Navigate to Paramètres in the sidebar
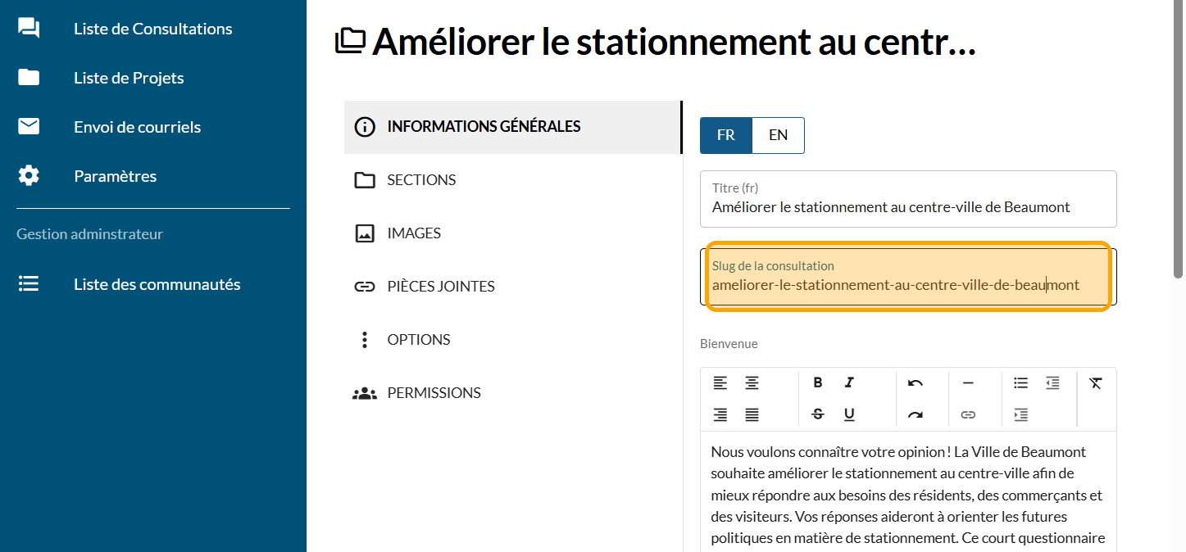 [x=115, y=176]
